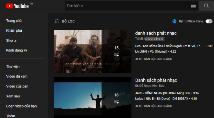Open Video của bạn in sidebar

tap(17, 86)
